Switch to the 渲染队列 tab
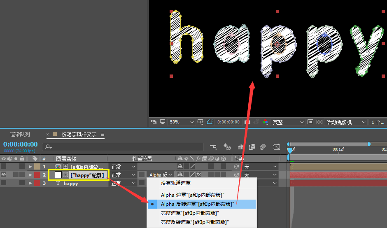Viewport: 387px width, 228px height. tap(20, 134)
